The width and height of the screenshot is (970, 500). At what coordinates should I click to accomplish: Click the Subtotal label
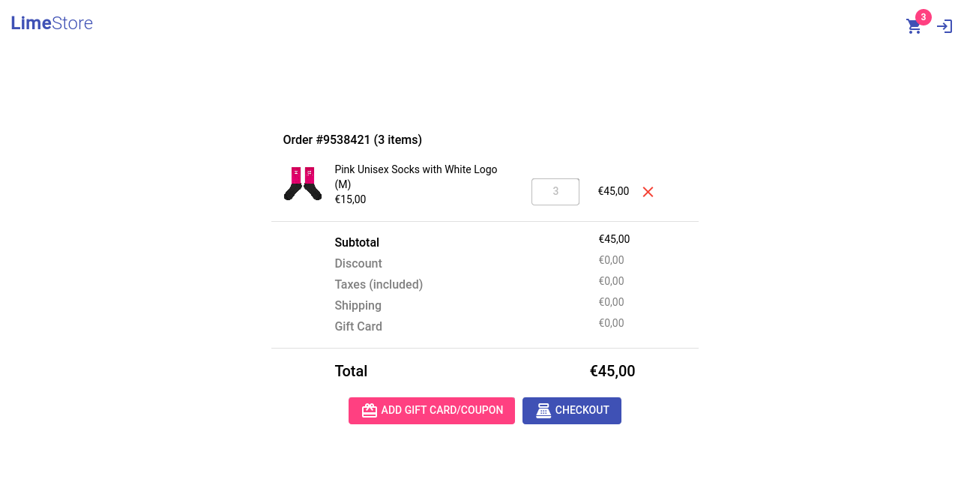[x=357, y=243]
